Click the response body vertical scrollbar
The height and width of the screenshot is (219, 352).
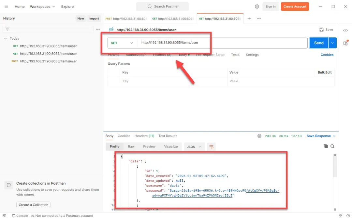pyautogui.click(x=335, y=165)
